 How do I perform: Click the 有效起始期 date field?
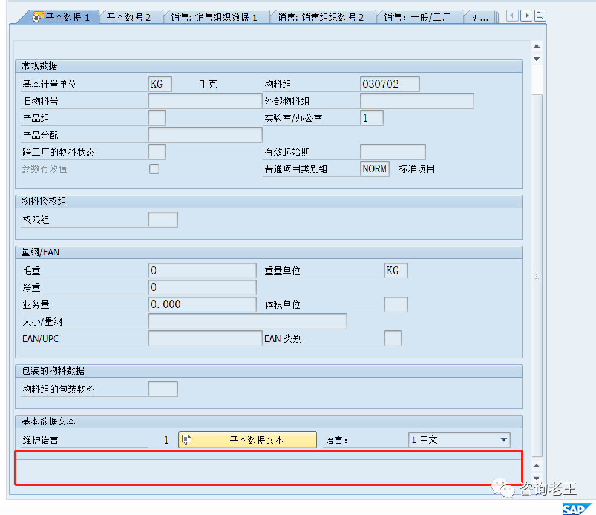[x=393, y=152]
